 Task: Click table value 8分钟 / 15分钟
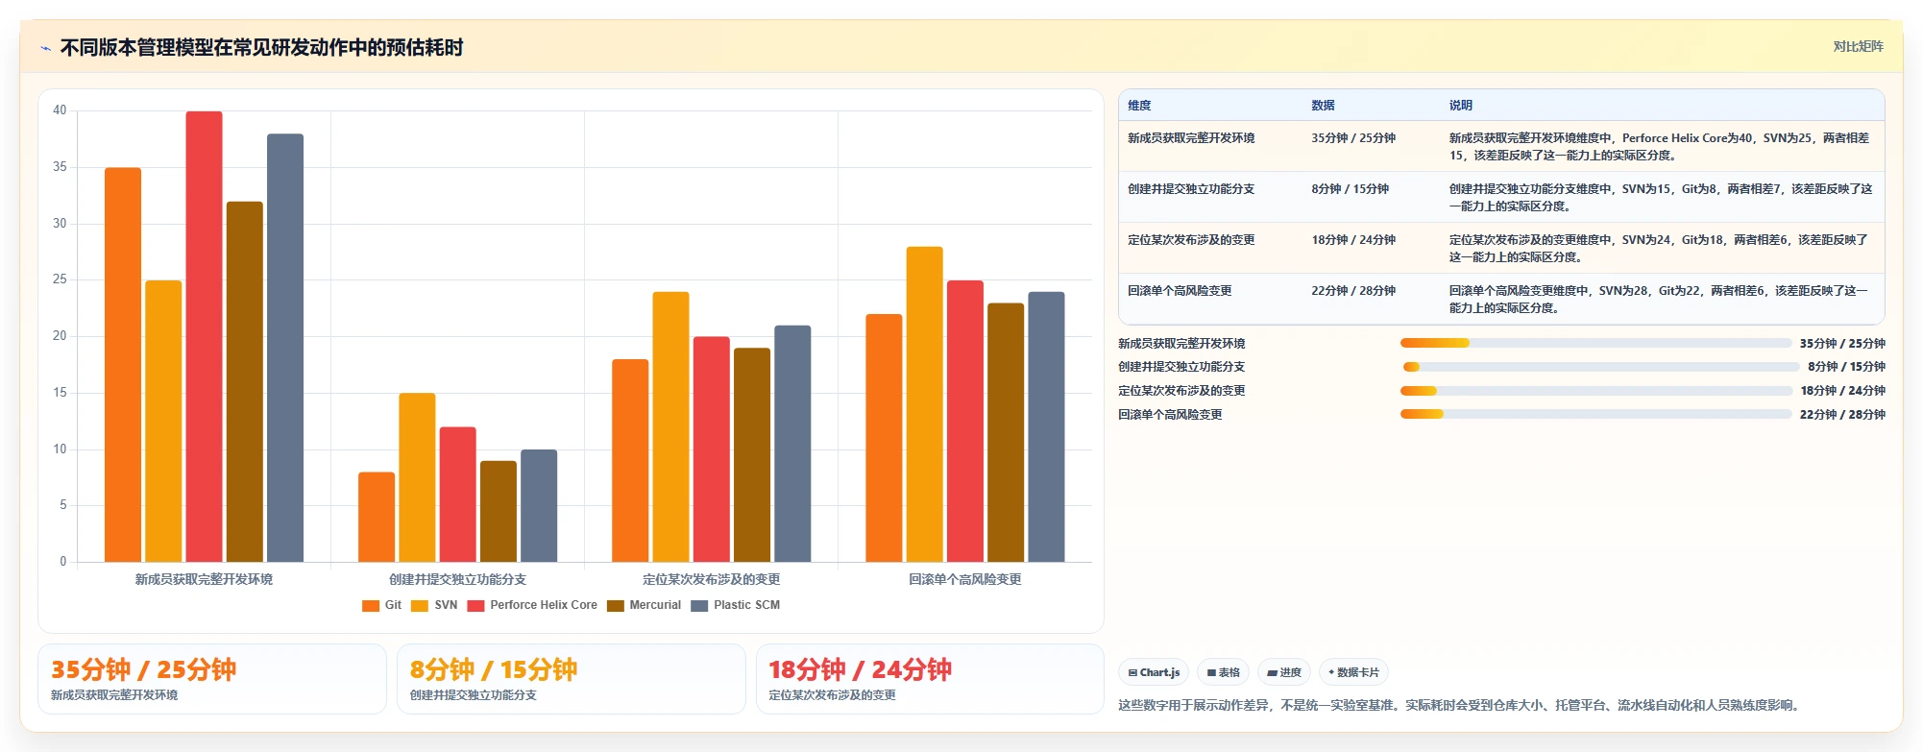(x=1350, y=189)
